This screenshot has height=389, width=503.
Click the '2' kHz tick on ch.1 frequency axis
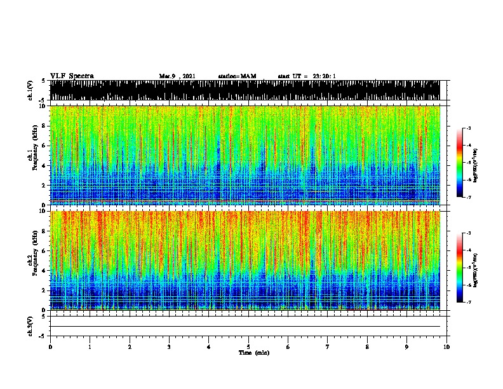[44, 185]
